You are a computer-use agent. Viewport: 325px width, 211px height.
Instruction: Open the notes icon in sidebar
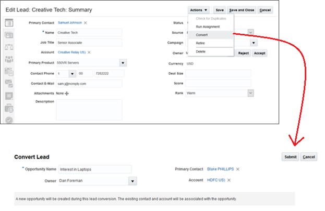click(9, 96)
